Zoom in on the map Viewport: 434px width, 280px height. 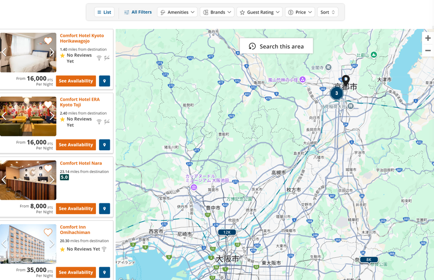[428, 38]
